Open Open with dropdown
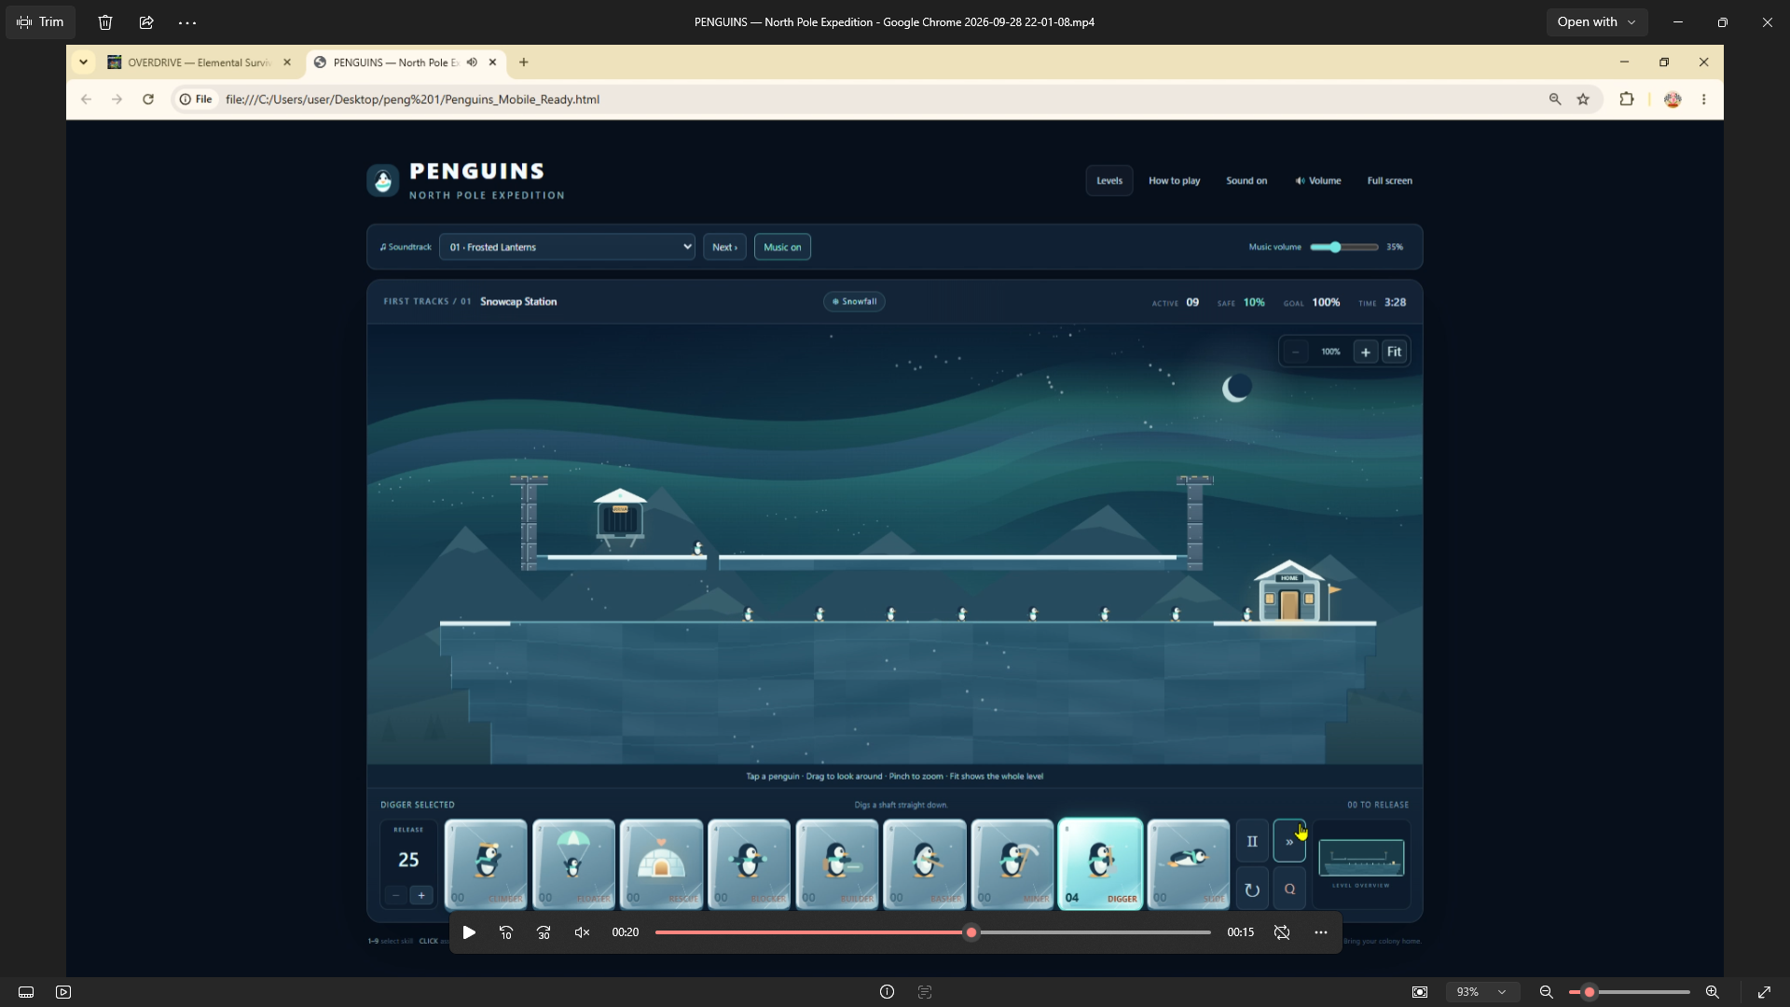Viewport: 1790px width, 1007px height. pos(1596,22)
